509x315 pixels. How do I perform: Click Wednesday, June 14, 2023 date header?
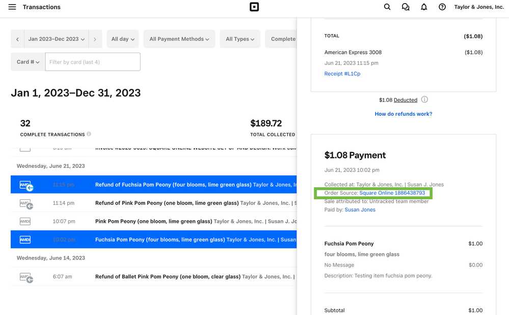tap(51, 258)
